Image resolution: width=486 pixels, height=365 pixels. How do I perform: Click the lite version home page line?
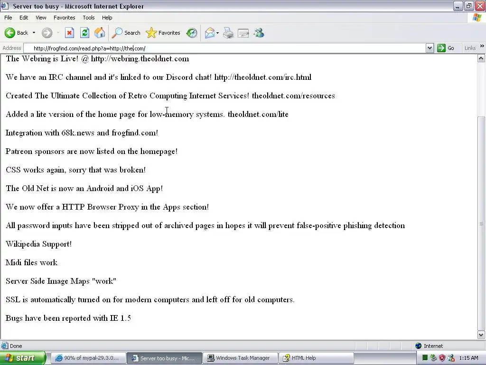[x=147, y=114]
